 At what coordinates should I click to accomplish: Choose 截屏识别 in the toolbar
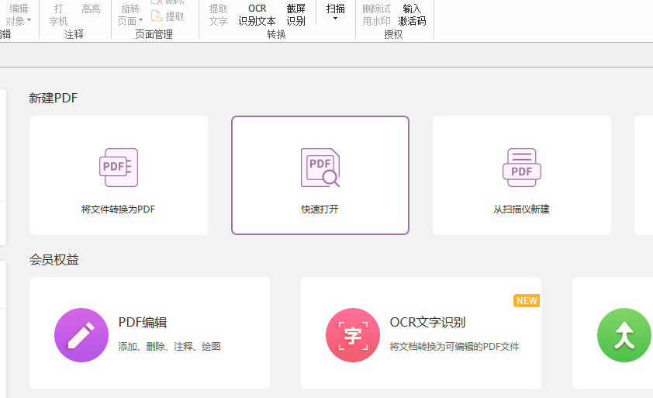tap(296, 15)
